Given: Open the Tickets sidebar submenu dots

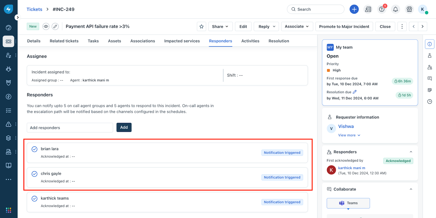Looking at the screenshot, I should (x=16, y=41).
